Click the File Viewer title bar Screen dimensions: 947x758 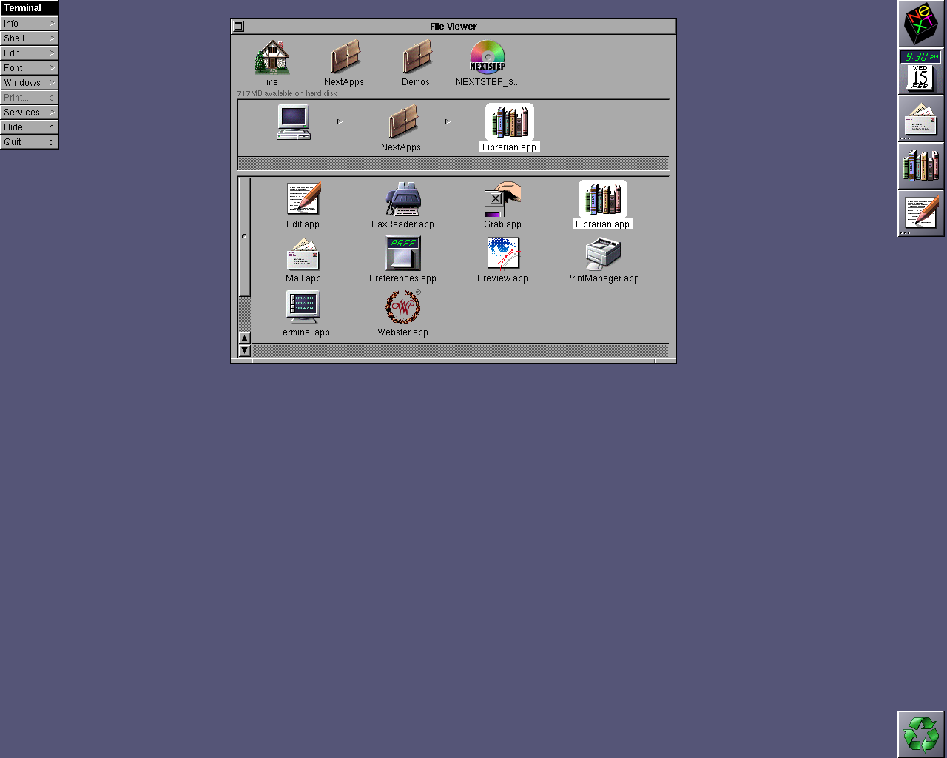tap(454, 27)
